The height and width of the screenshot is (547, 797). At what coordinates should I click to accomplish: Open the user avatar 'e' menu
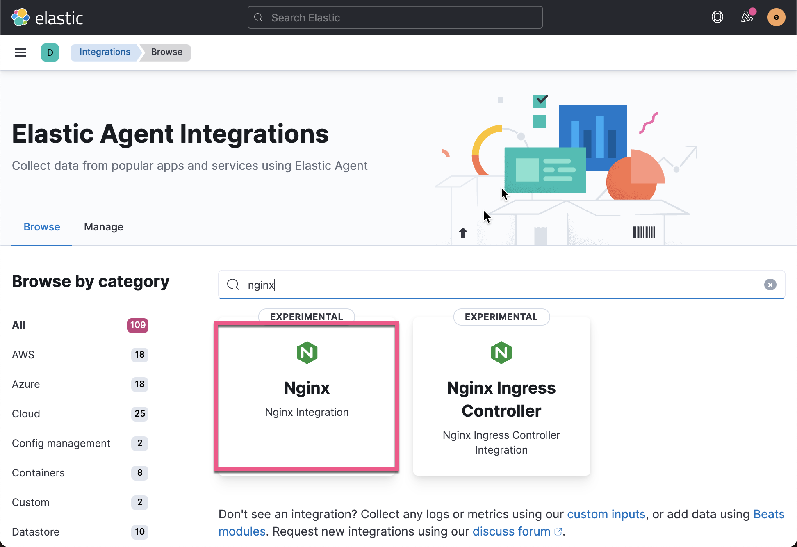click(x=776, y=17)
